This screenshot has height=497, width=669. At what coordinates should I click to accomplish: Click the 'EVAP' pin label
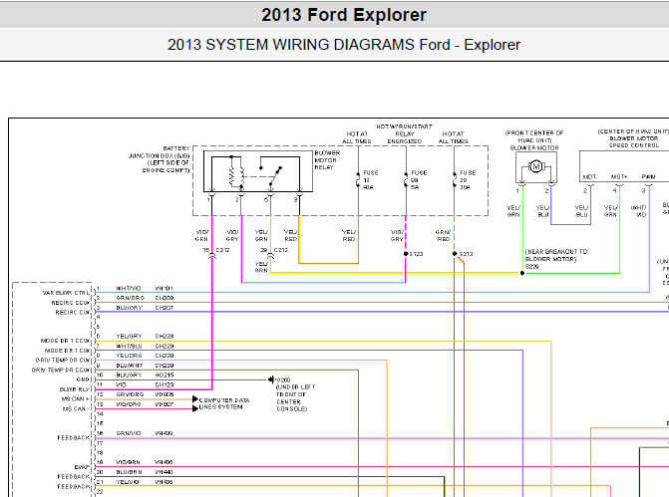pos(82,467)
